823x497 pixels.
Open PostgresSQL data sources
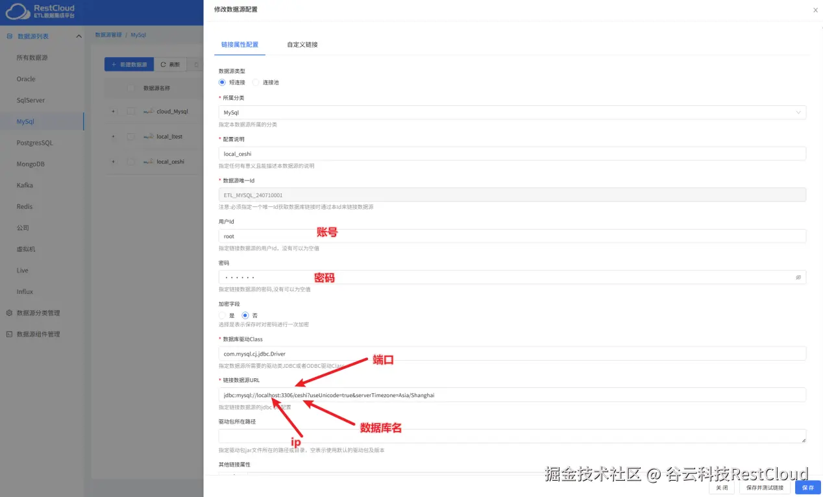pyautogui.click(x=34, y=143)
